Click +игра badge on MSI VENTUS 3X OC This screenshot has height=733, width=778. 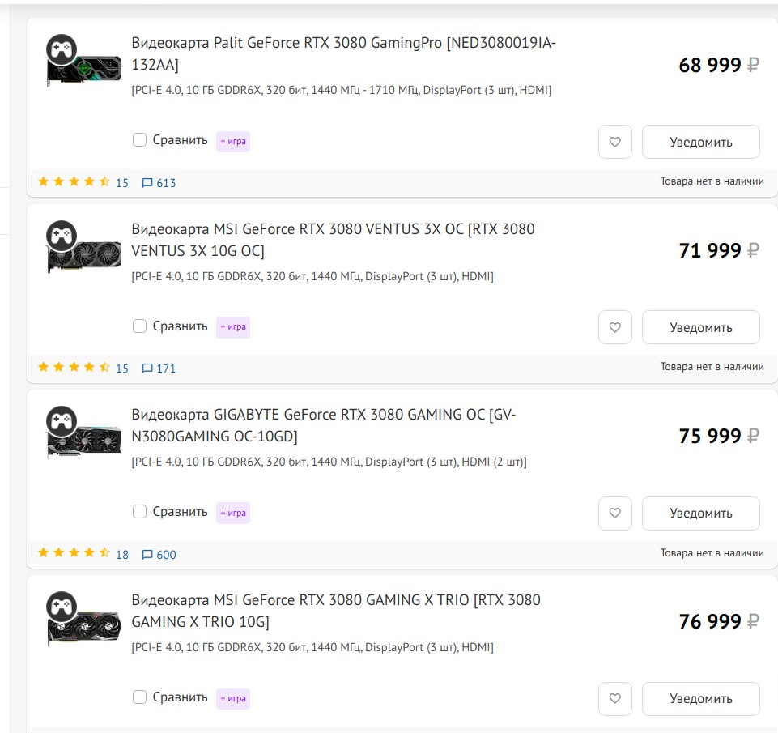click(232, 327)
